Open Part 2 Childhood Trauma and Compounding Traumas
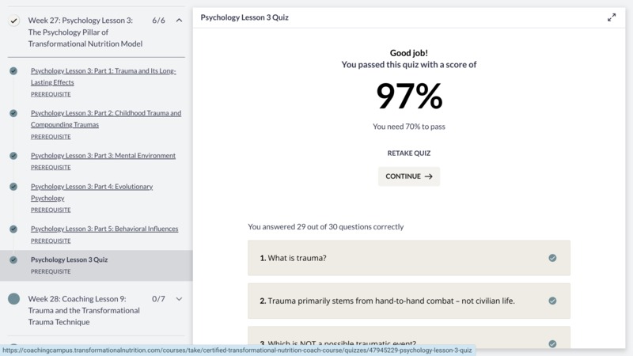The width and height of the screenshot is (633, 356). tap(106, 119)
